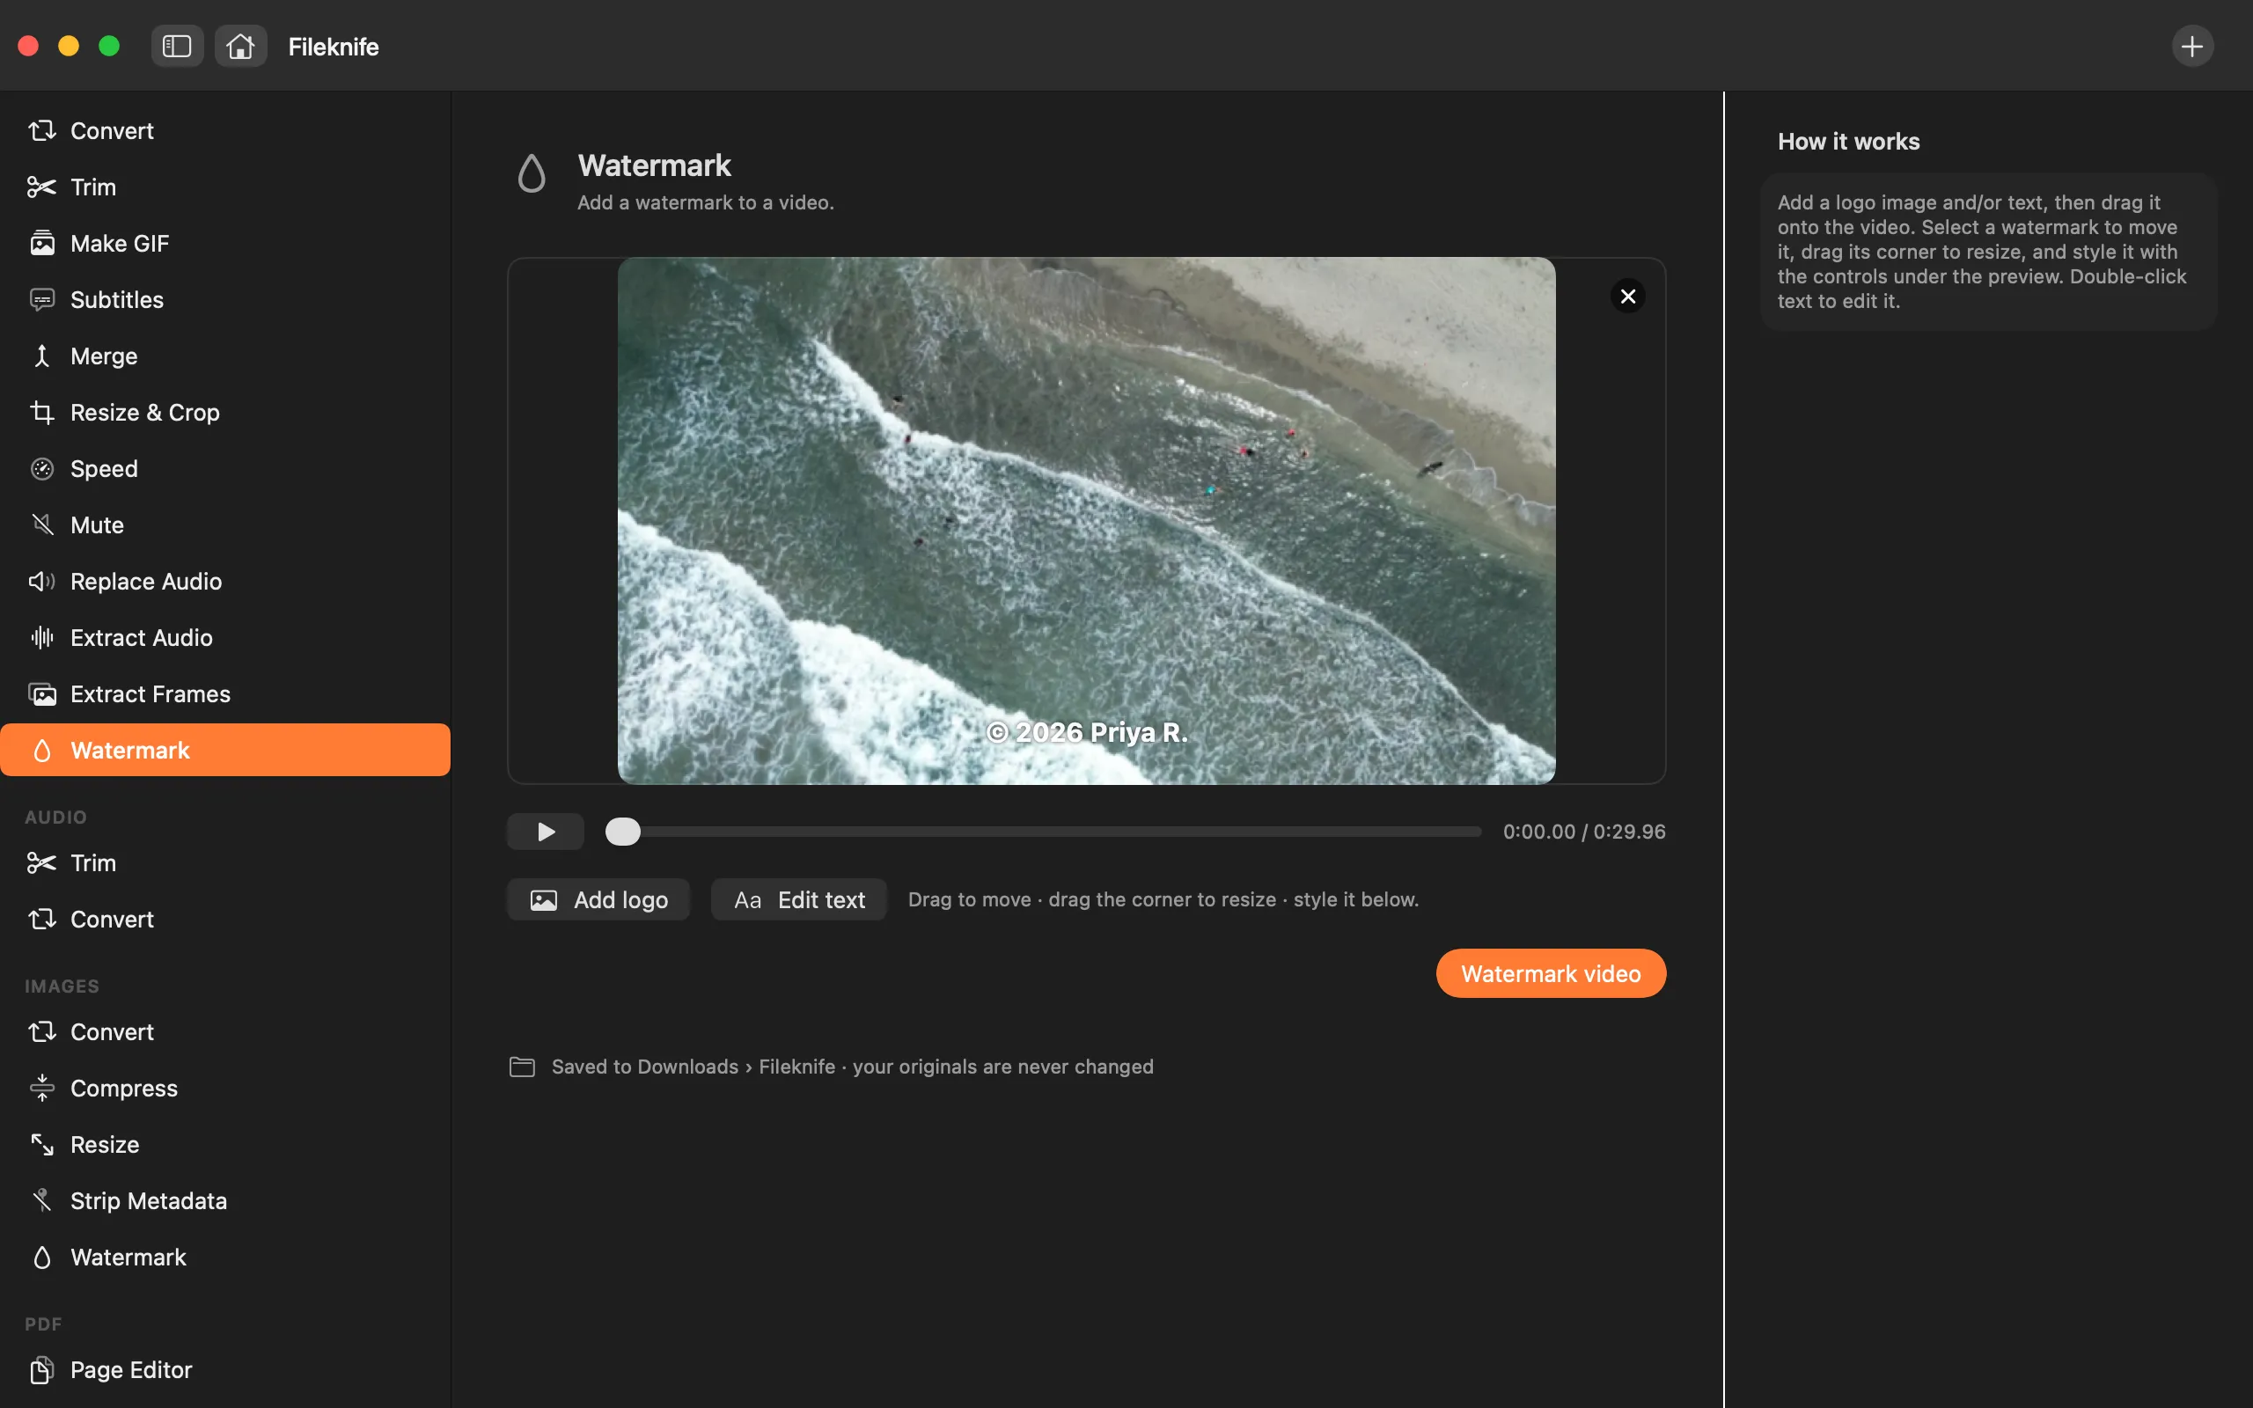2253x1408 pixels.
Task: Go to the Home screen icon
Action: coord(240,46)
